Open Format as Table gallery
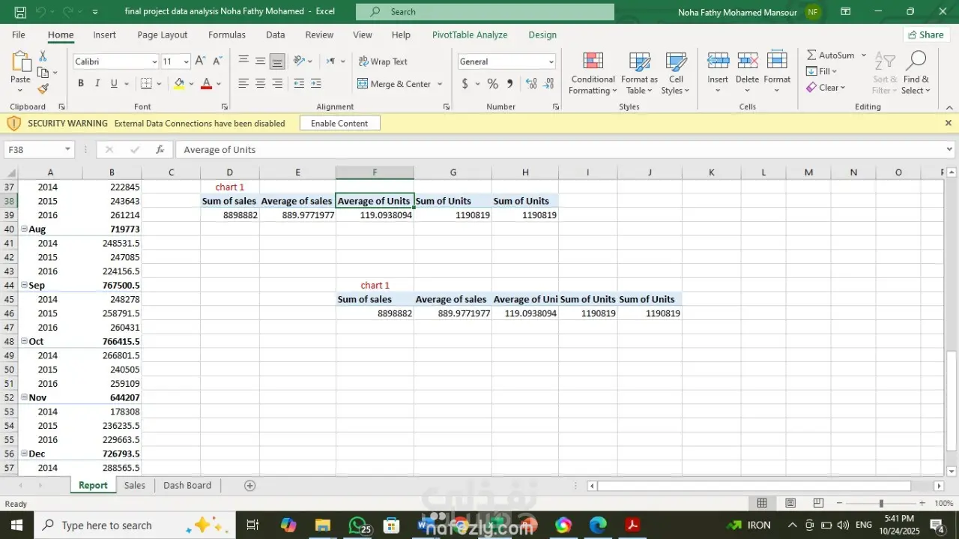The height and width of the screenshot is (539, 959). click(x=639, y=73)
